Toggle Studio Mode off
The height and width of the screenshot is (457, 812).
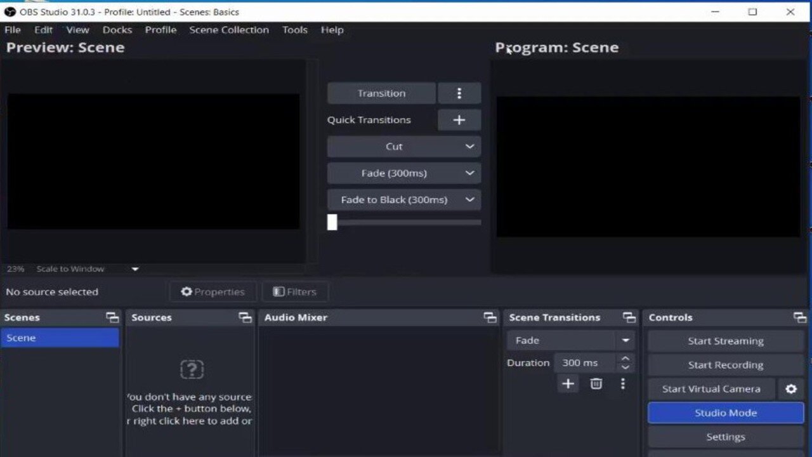tap(726, 413)
